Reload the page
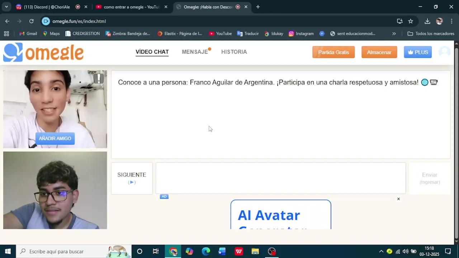 32,21
